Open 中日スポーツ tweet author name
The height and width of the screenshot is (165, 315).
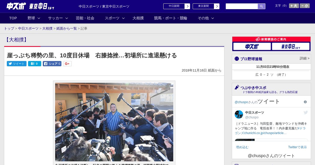[255, 113]
